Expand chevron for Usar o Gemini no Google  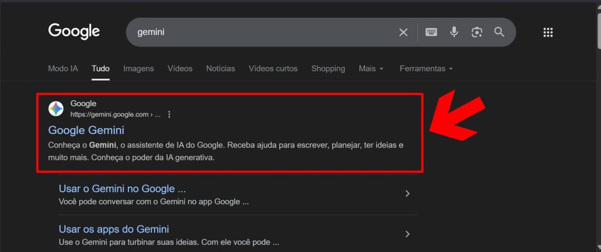[x=407, y=194]
